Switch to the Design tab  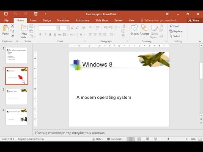coord(47,20)
